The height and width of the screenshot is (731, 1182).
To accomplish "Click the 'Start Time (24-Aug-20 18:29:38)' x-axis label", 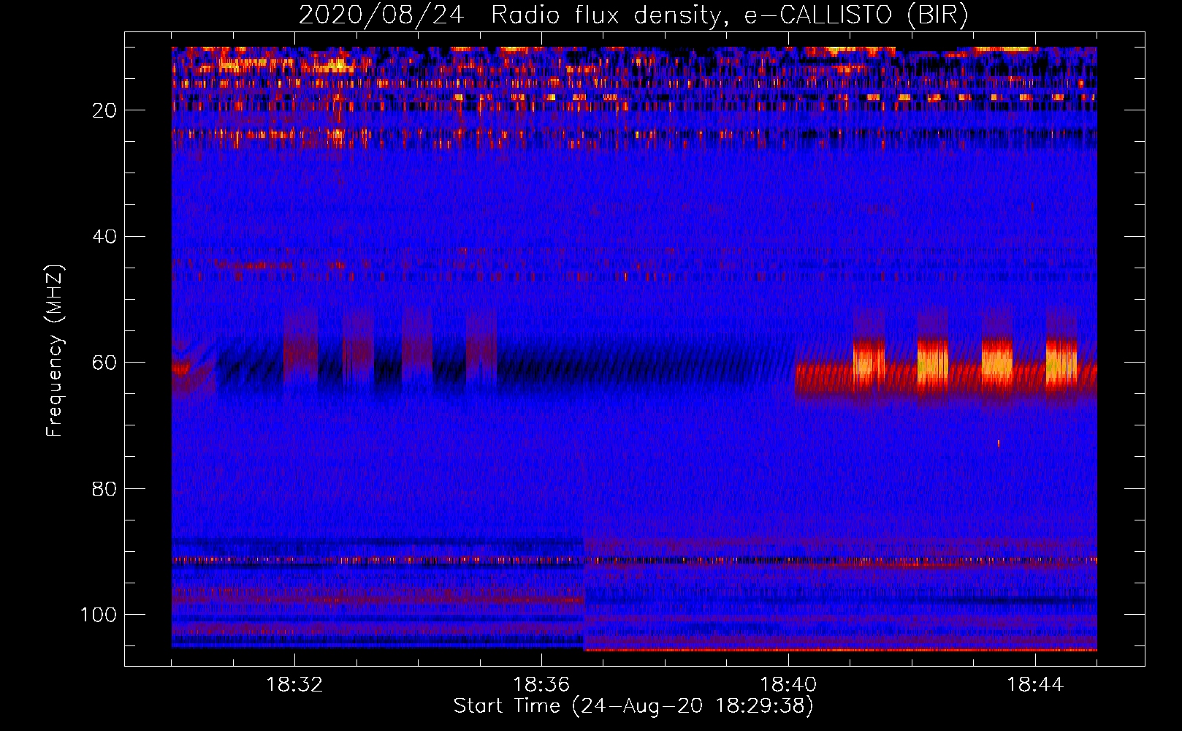I will [633, 706].
